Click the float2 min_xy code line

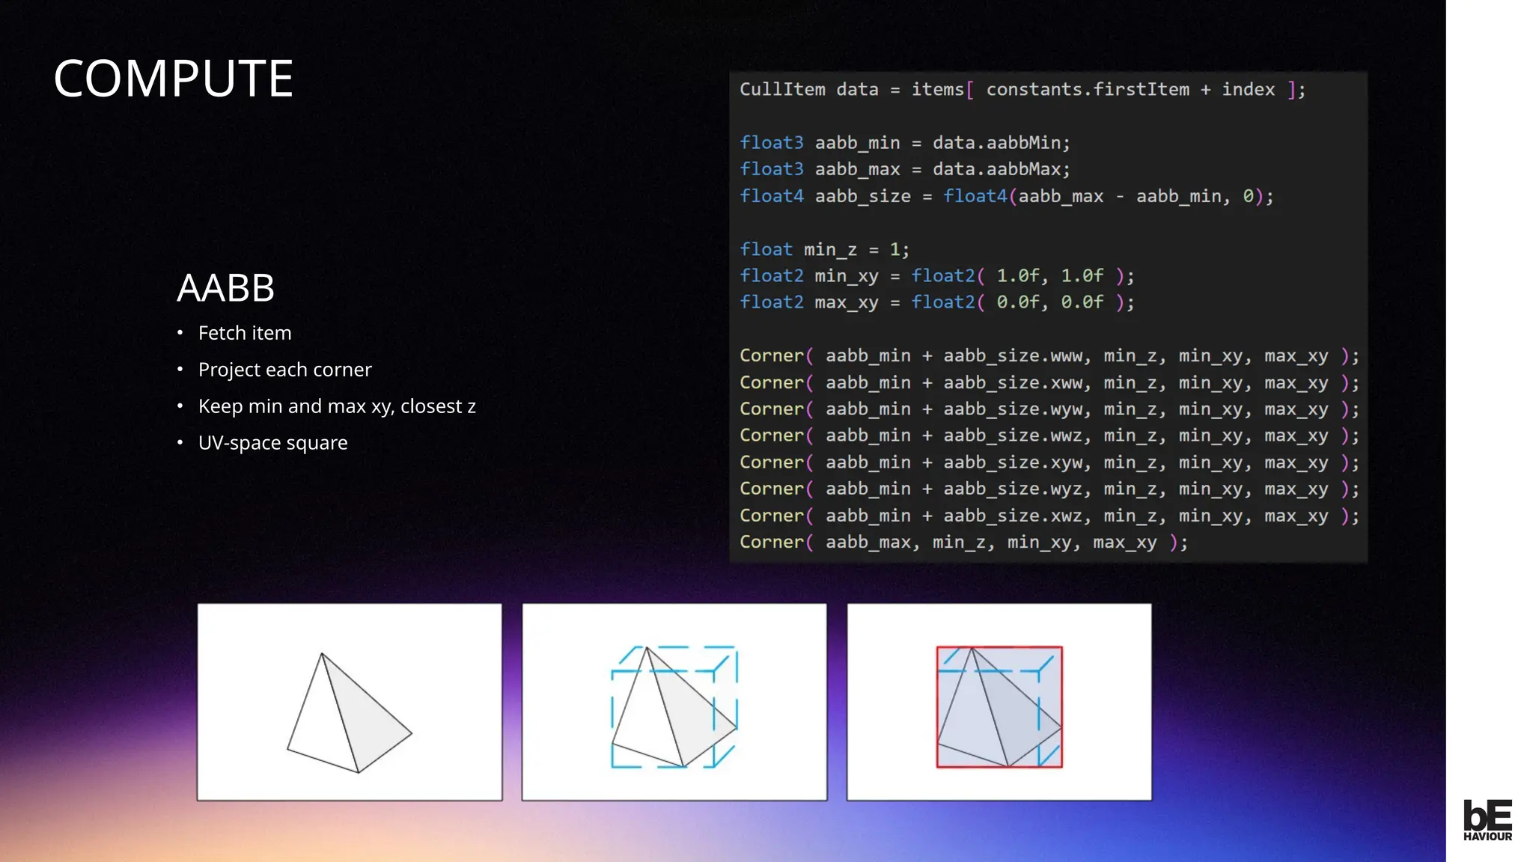(x=936, y=276)
